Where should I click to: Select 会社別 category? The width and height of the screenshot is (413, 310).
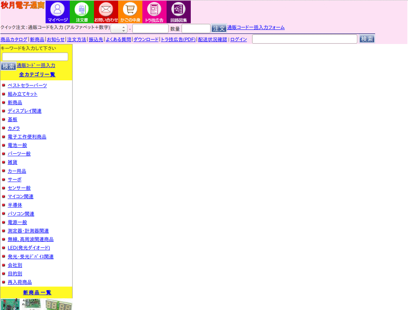point(15,265)
